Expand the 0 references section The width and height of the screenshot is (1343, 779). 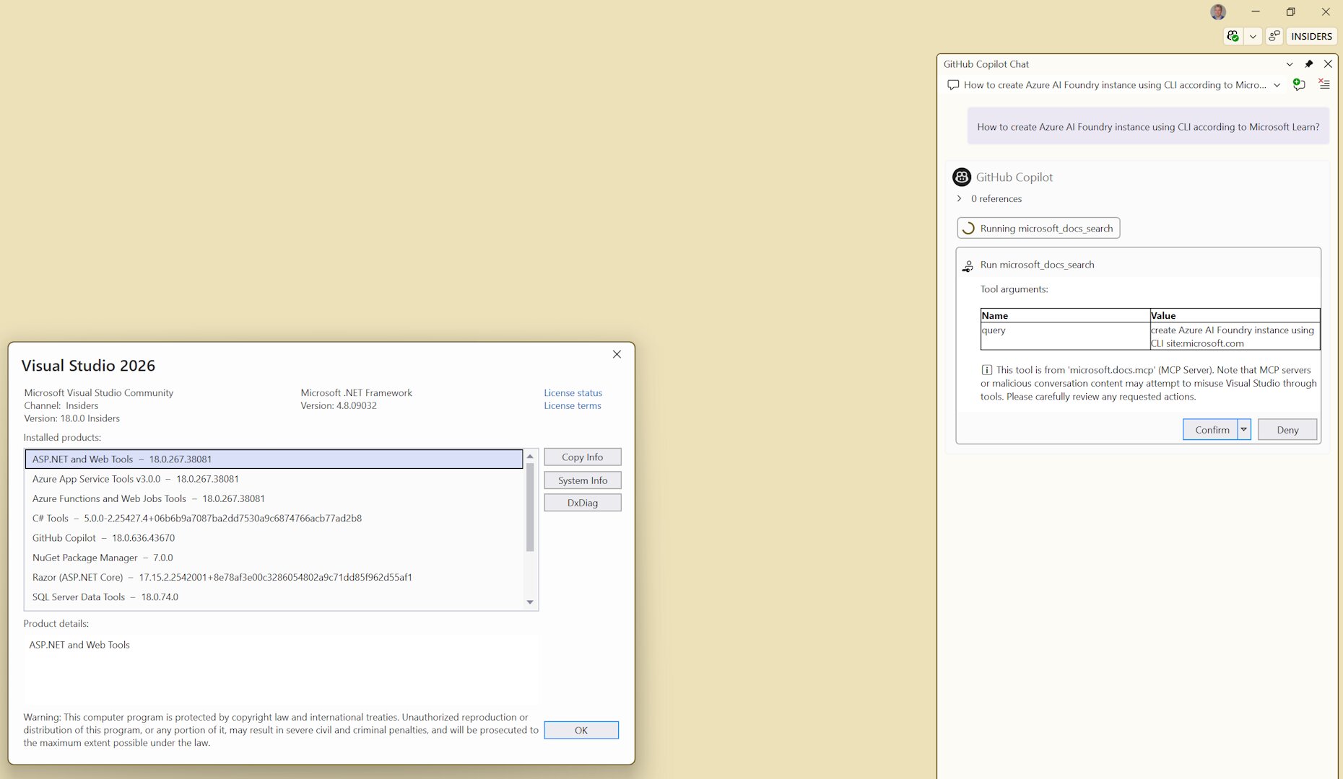pos(960,198)
